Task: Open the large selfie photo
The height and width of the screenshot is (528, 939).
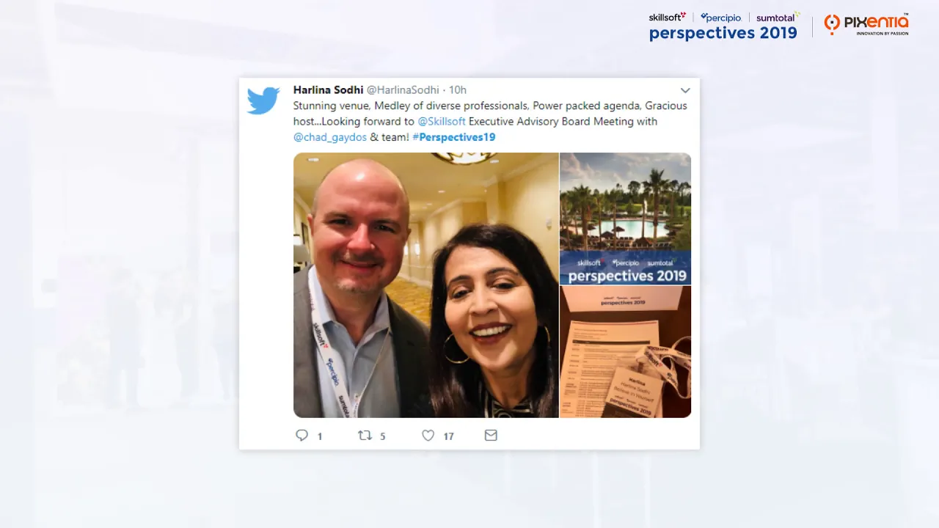Action: pyautogui.click(x=425, y=285)
